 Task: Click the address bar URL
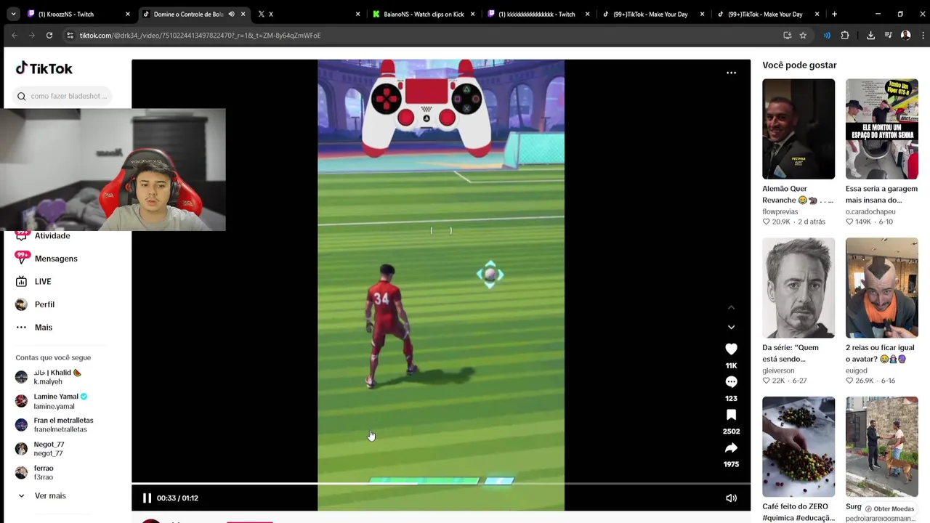point(200,35)
